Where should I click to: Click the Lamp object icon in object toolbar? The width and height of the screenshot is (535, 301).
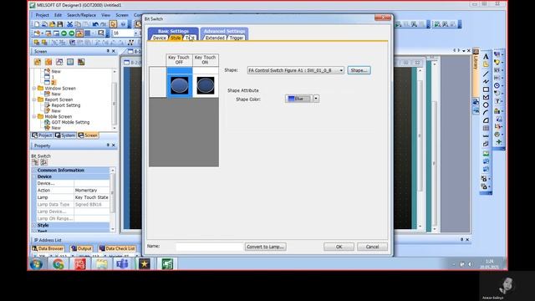pyautogui.click(x=497, y=62)
